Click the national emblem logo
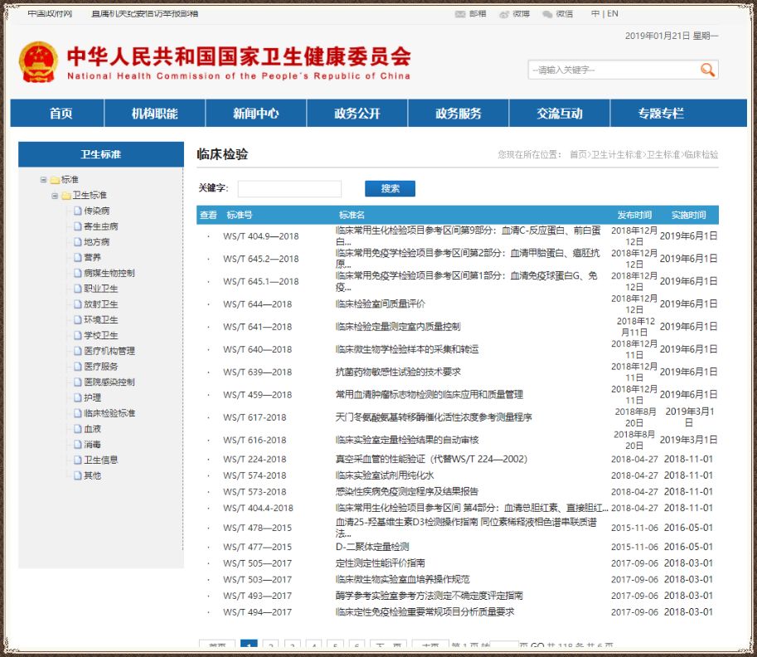This screenshot has height=657, width=757. click(38, 62)
